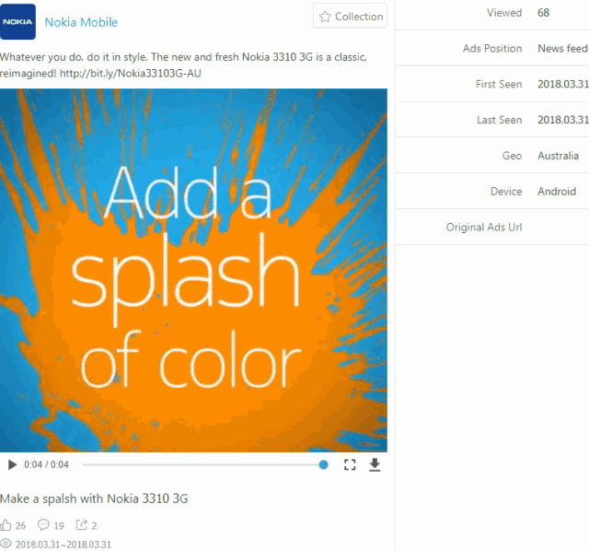Enter fullscreen video mode
The height and width of the screenshot is (551, 589).
(350, 465)
